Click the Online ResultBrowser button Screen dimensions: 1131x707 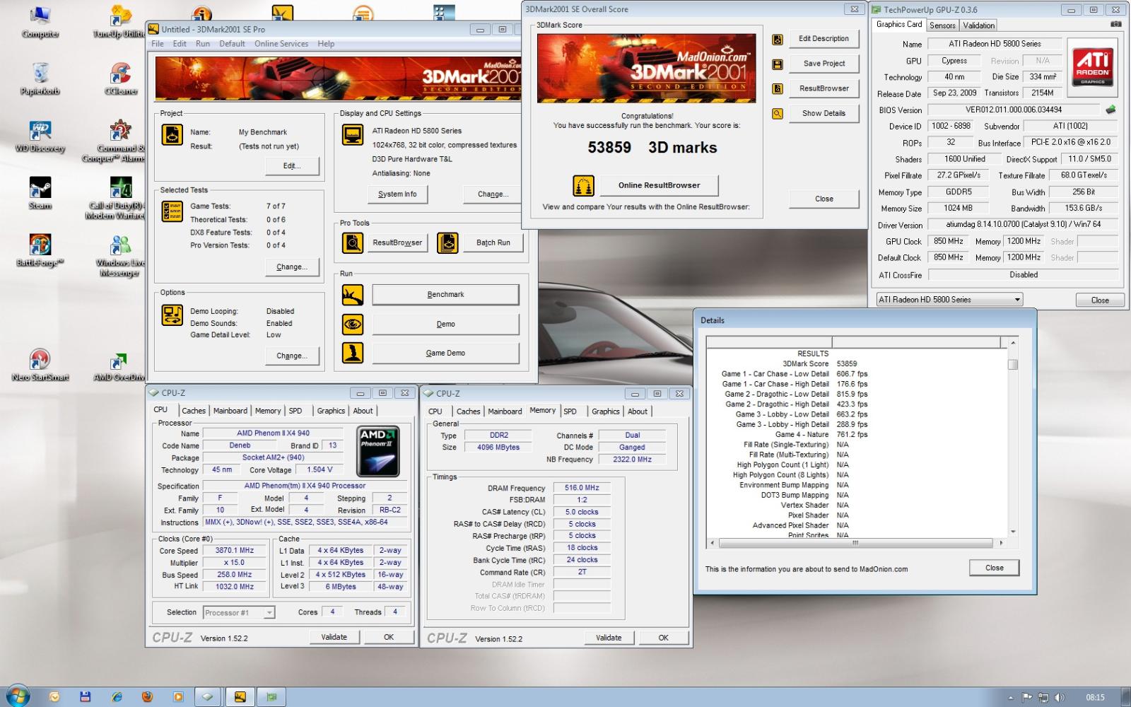coord(659,186)
